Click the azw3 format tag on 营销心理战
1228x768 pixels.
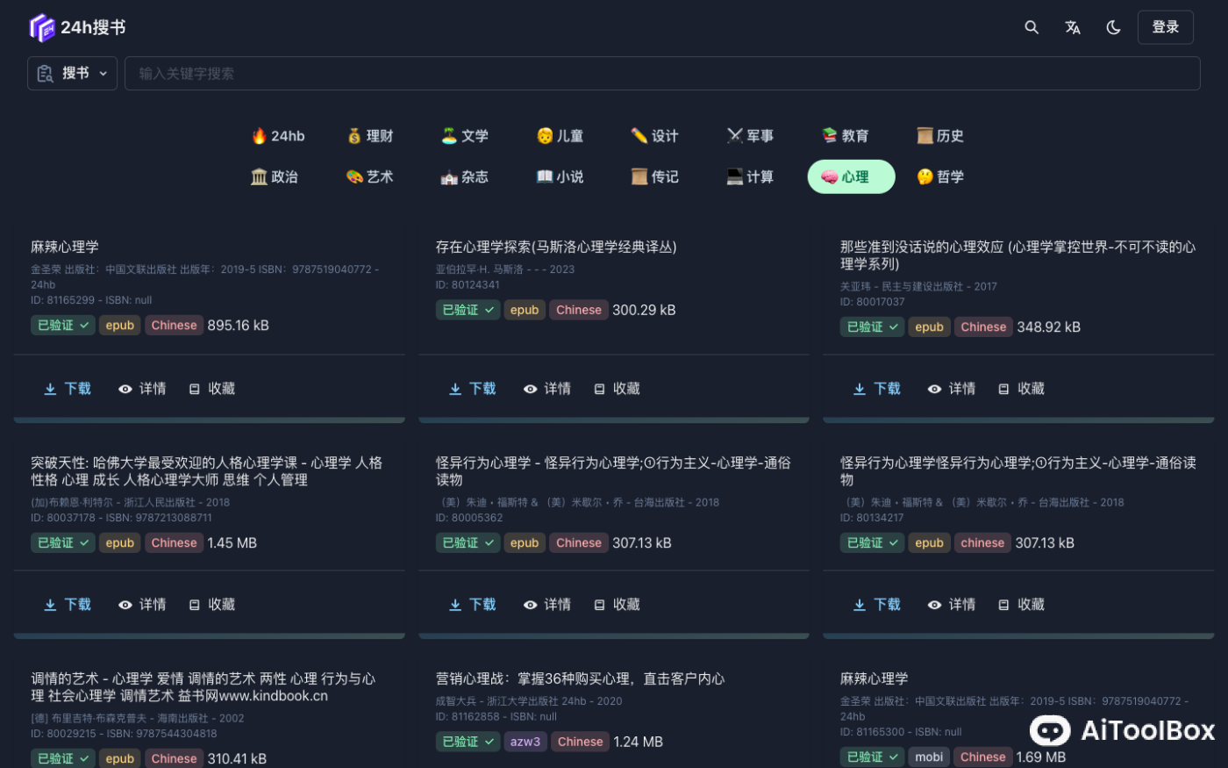[525, 741]
